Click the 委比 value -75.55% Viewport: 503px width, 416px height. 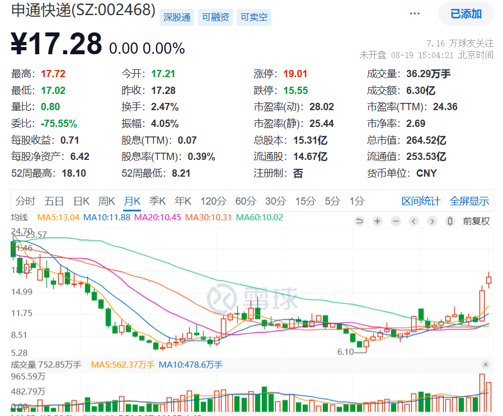click(59, 124)
